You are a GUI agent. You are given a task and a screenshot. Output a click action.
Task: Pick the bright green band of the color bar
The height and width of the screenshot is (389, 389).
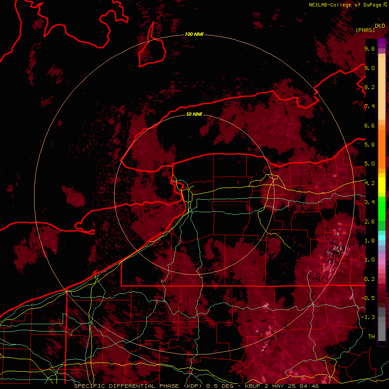coord(382,208)
